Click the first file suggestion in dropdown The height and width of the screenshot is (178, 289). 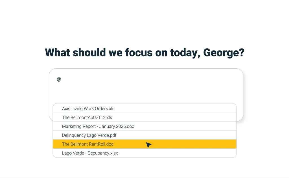click(88, 108)
